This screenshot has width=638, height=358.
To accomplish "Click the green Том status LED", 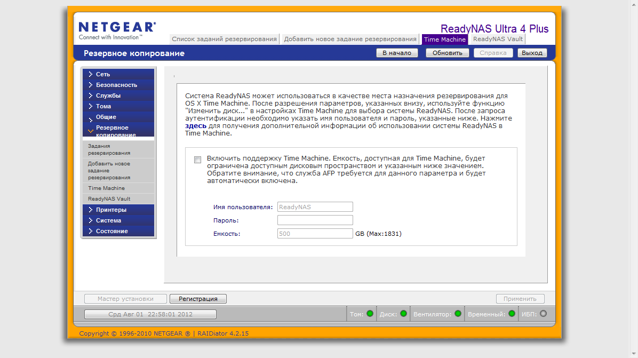I will click(370, 314).
